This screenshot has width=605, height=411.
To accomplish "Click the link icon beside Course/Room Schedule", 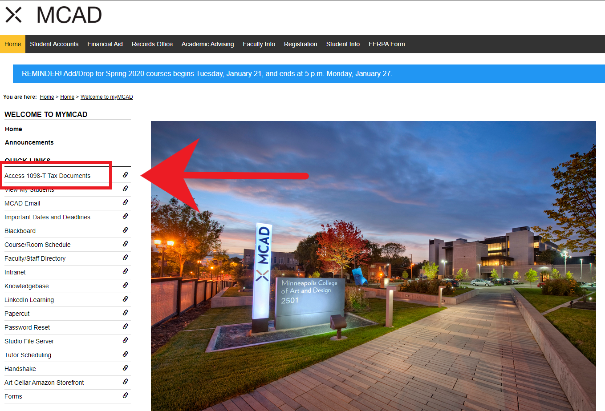I will (x=126, y=244).
